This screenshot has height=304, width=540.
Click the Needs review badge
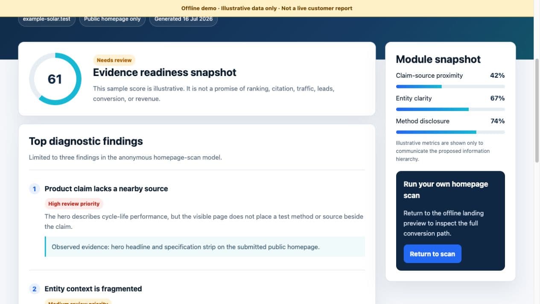pyautogui.click(x=114, y=60)
